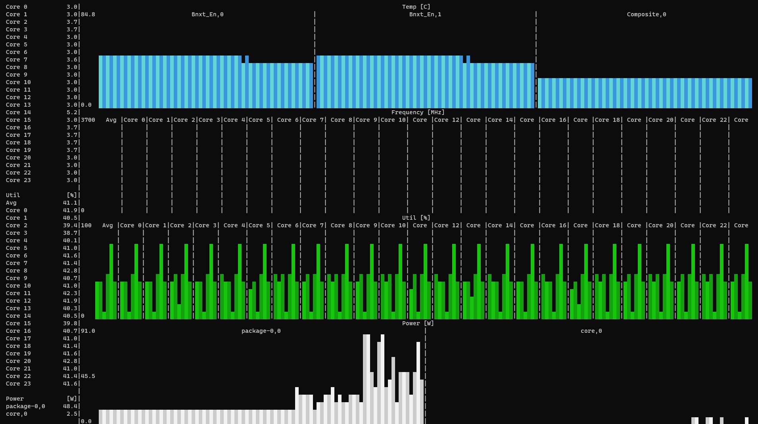758x424 pixels.
Task: Select the "Bnxt_En,0" temperature sensor label
Action: point(207,14)
